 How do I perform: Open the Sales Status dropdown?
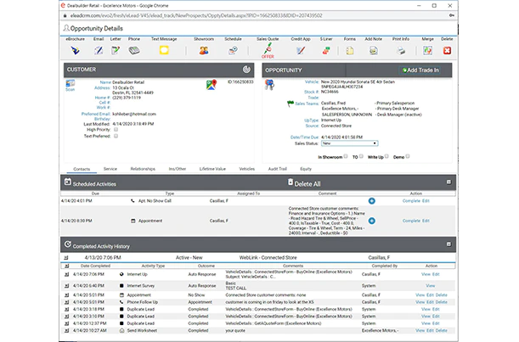(349, 143)
